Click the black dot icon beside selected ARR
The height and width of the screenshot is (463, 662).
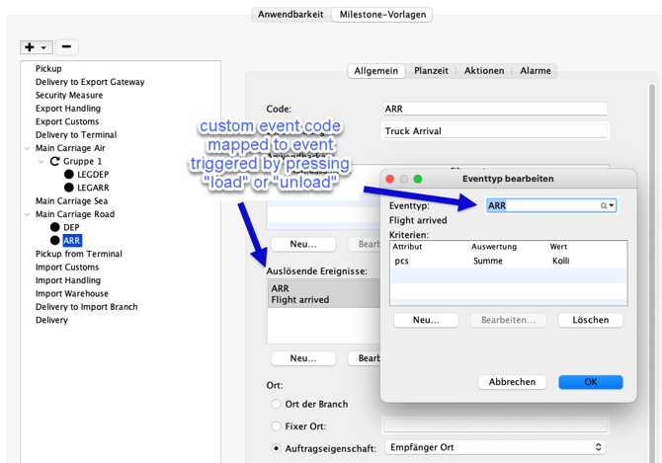[x=55, y=240]
